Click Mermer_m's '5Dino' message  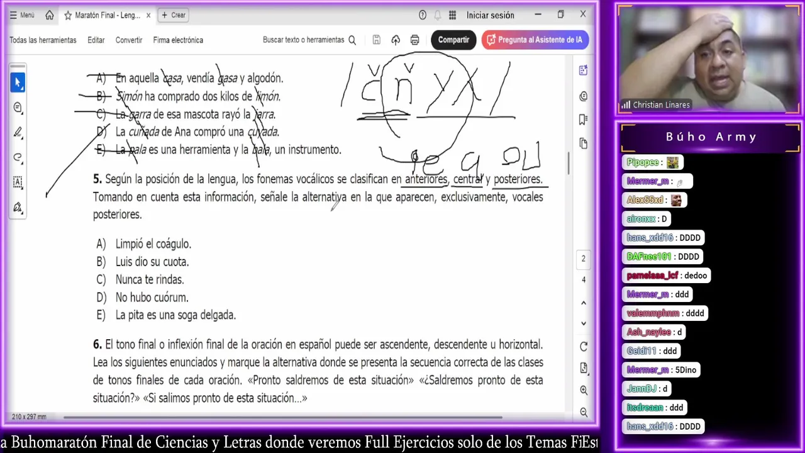pyautogui.click(x=662, y=370)
